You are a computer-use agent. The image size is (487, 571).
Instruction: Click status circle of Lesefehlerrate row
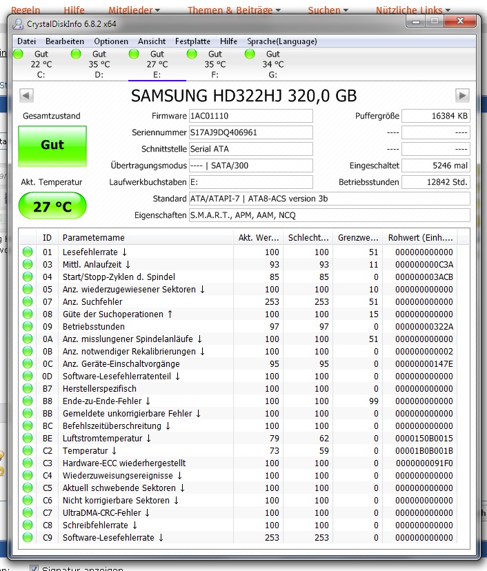pos(28,252)
